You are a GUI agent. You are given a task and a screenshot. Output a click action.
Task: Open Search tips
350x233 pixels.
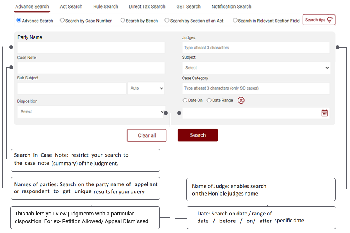point(319,20)
